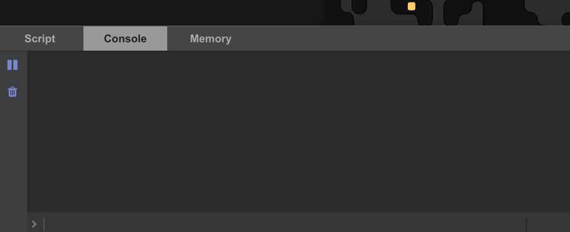Pause the console log output
570x232 pixels.
(13, 65)
